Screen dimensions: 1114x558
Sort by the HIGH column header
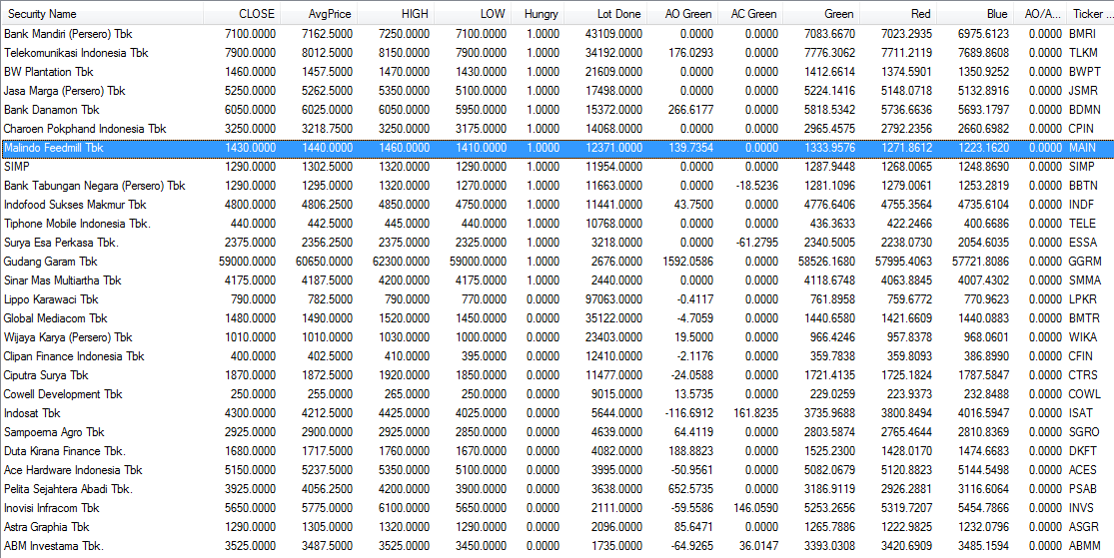click(398, 14)
